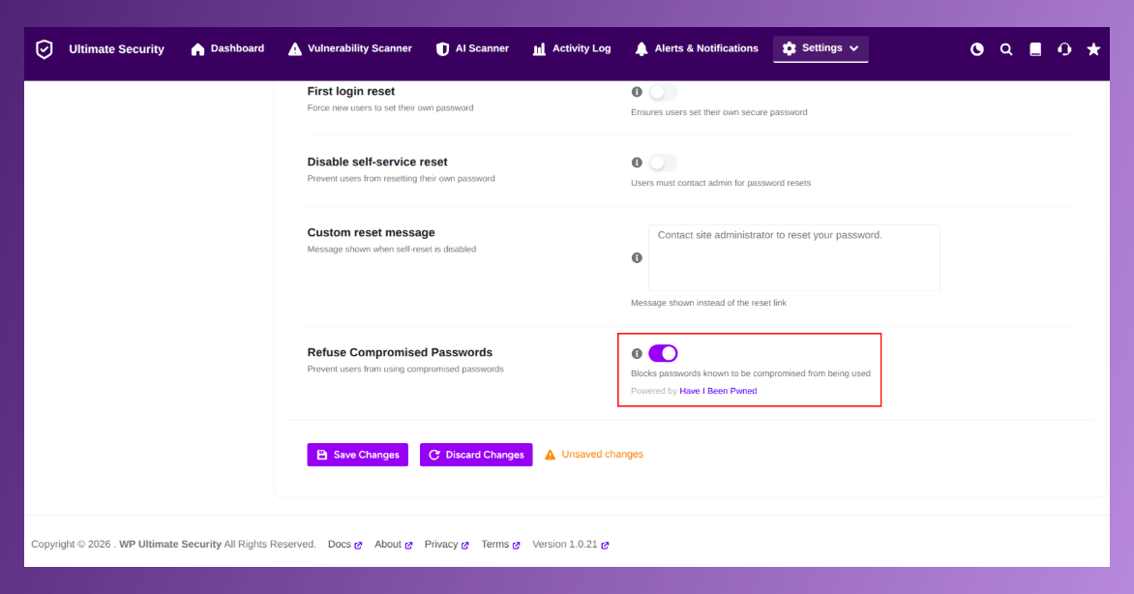Open the Terms footer link
Image resolution: width=1134 pixels, height=594 pixels.
(x=500, y=544)
